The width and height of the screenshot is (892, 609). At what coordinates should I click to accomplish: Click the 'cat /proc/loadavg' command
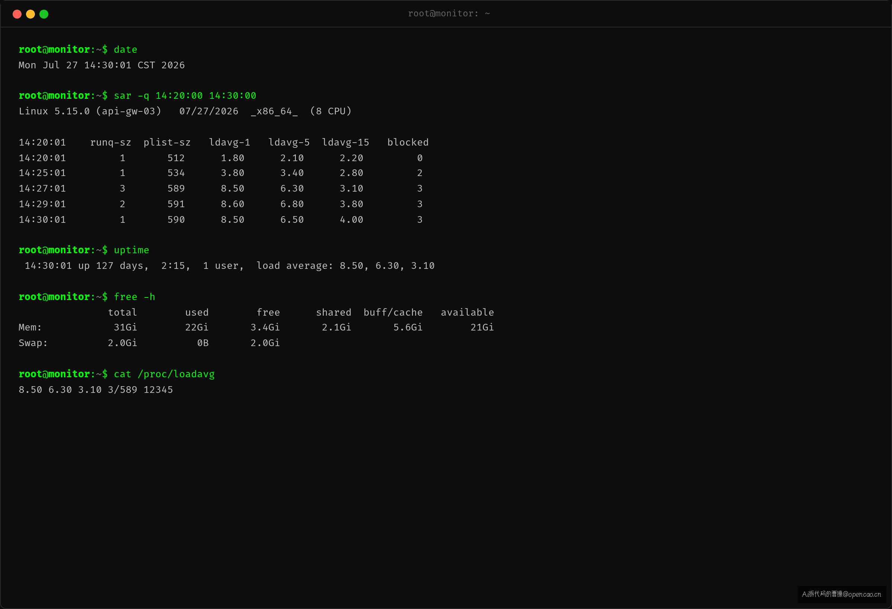[164, 374]
